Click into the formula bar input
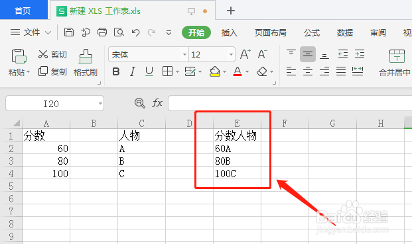The image size is (412, 244). pos(290,103)
